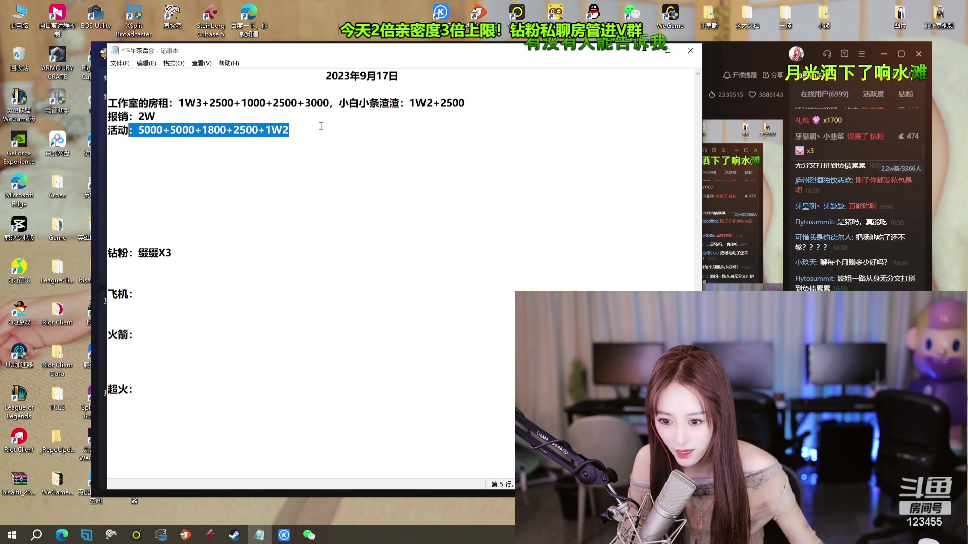Click the 报销：2W line in Notepad
The height and width of the screenshot is (544, 968).
[x=132, y=117]
